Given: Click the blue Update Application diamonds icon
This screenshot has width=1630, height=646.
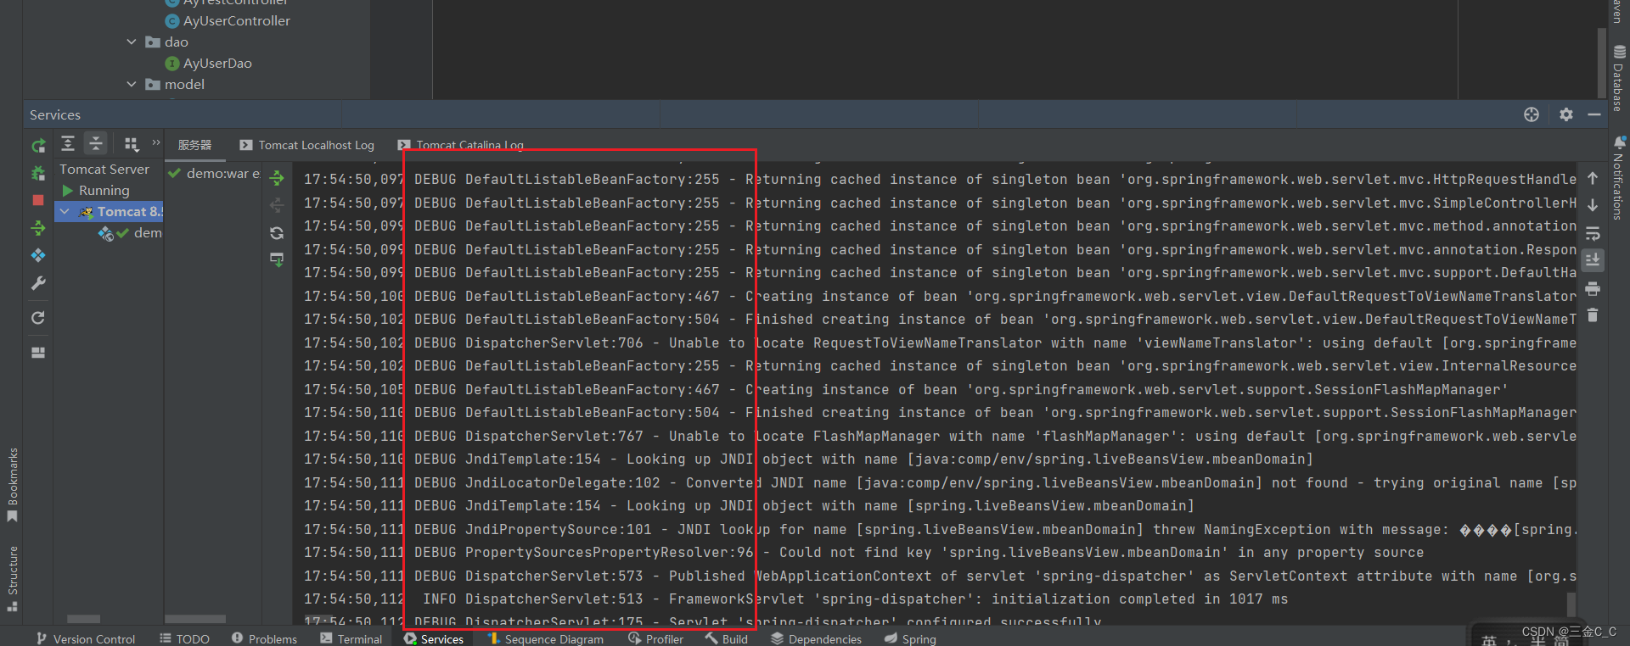Looking at the screenshot, I should [38, 255].
